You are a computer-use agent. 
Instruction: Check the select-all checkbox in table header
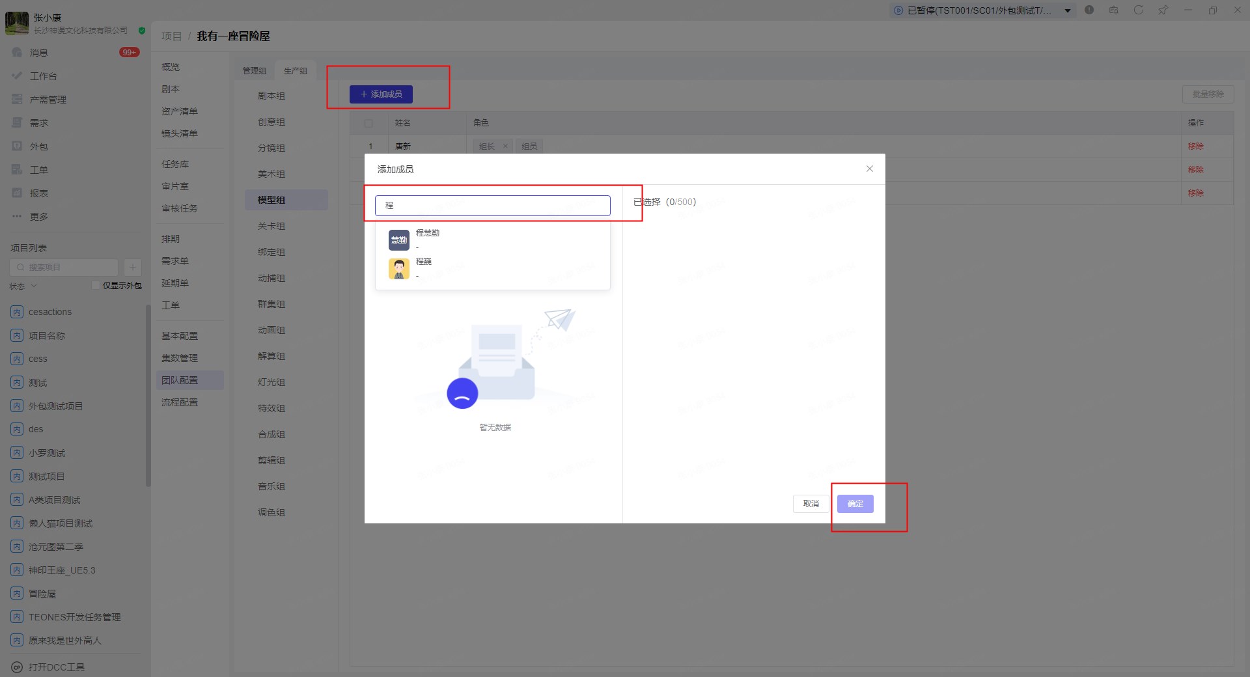click(368, 123)
